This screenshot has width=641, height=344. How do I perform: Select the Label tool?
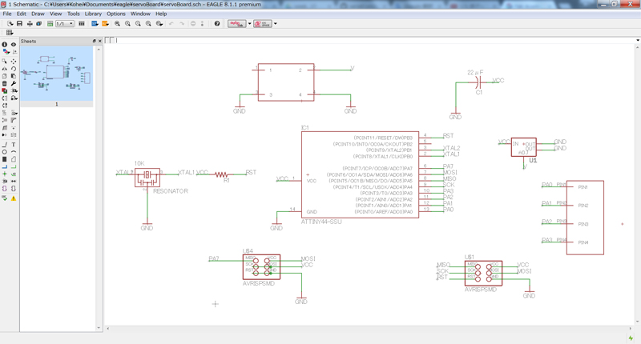click(x=14, y=174)
